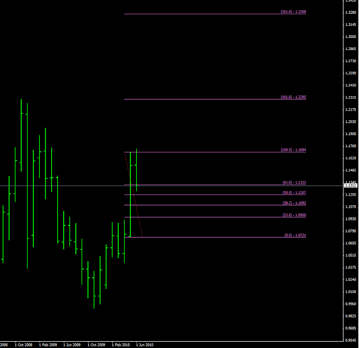Click the 1.1620 price scale value
This screenshot has width=359, height=348.
click(351, 158)
